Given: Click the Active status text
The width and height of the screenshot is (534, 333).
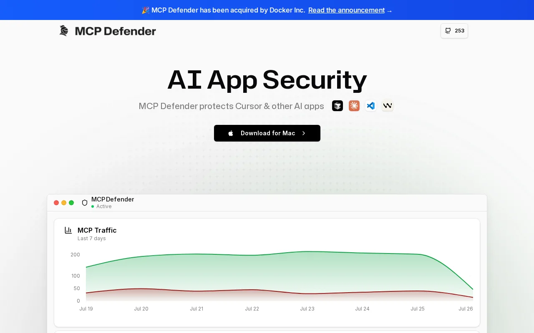Looking at the screenshot, I should click(x=104, y=206).
